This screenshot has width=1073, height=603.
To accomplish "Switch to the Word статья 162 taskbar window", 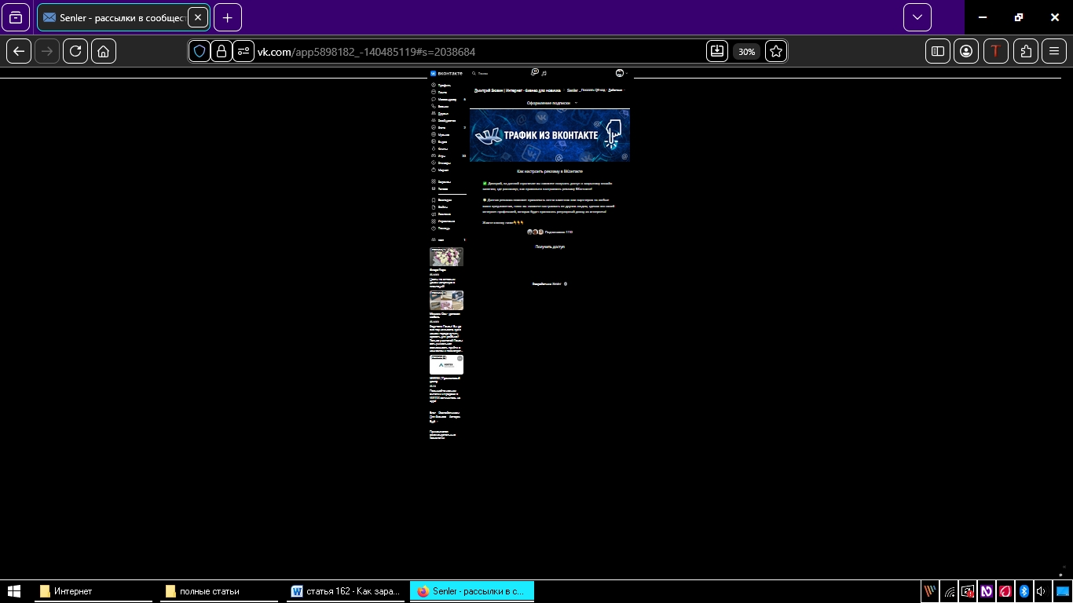I will (346, 591).
